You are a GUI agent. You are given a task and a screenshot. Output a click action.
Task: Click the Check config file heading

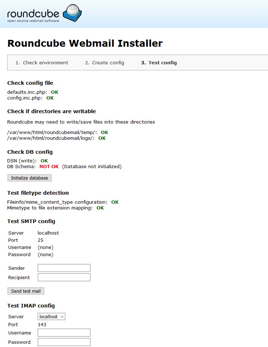point(30,83)
